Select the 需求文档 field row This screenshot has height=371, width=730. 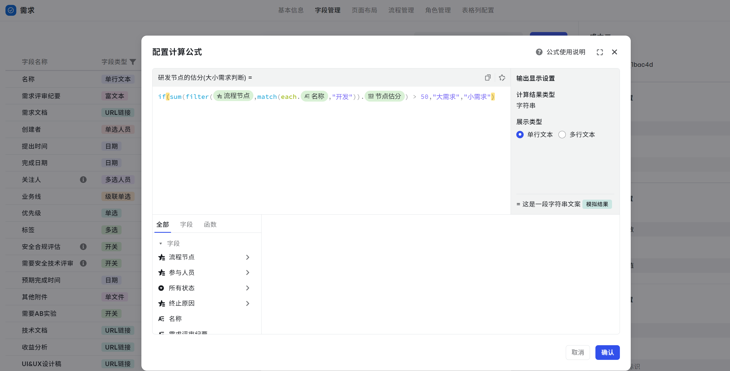[x=73, y=113]
